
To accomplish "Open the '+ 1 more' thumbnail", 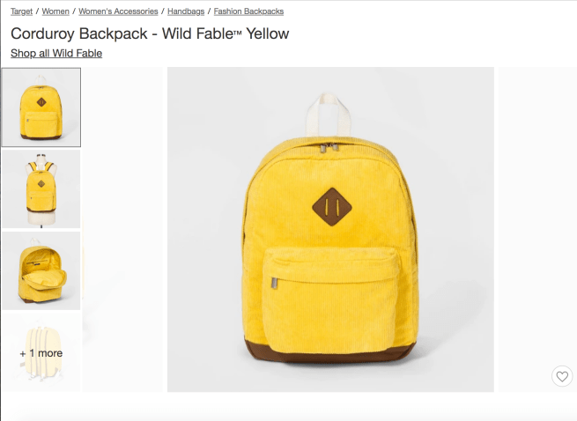I will click(41, 353).
